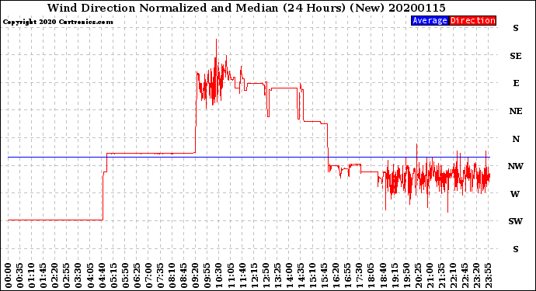Click the time label '00:00'
536x291 pixels.
9,275
